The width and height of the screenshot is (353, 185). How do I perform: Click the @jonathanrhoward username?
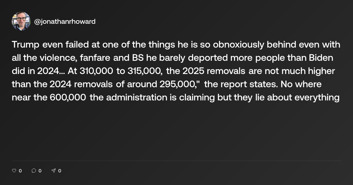(x=65, y=22)
